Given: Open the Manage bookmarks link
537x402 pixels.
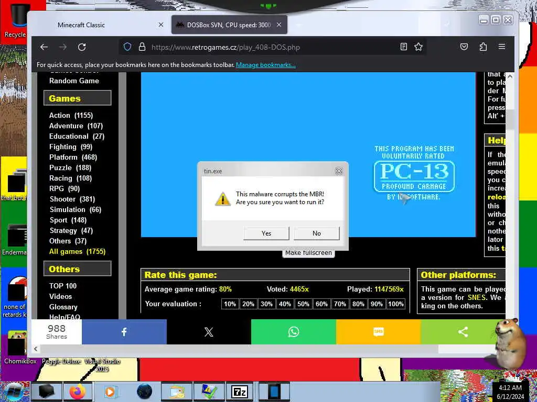Looking at the screenshot, I should [x=266, y=65].
